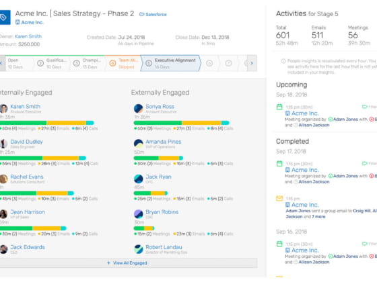Click Bryan Robins' avatar icon
377x282 pixels.
[x=139, y=214]
